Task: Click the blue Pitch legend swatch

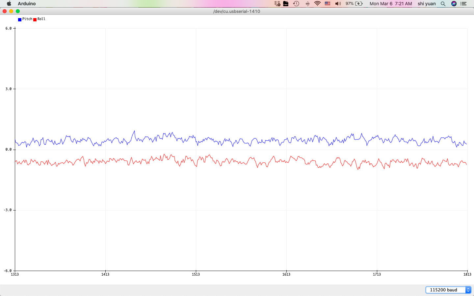Action: pyautogui.click(x=20, y=19)
